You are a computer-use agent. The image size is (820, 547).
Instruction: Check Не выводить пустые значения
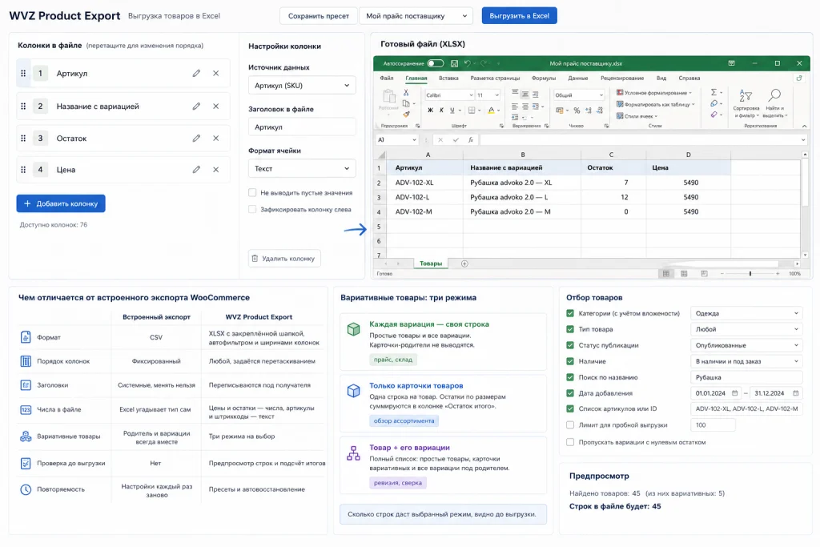click(x=252, y=192)
